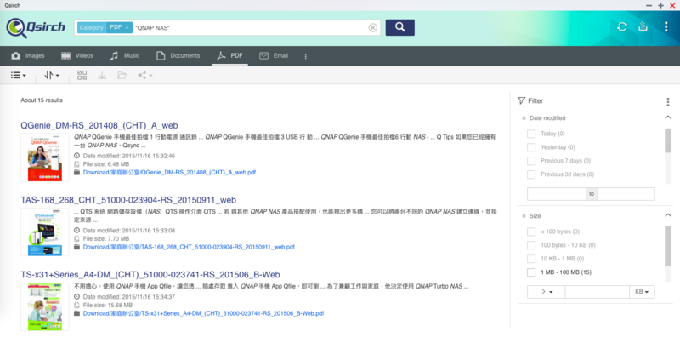Switch to the Email tab

pos(274,55)
